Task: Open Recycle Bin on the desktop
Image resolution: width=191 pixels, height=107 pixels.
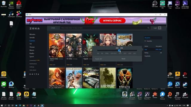Action: (x=4, y=4)
